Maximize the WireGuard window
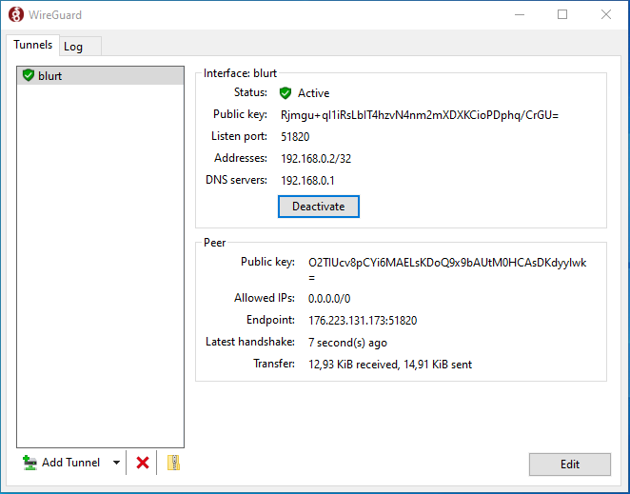Viewport: 630px width, 494px height. point(562,15)
